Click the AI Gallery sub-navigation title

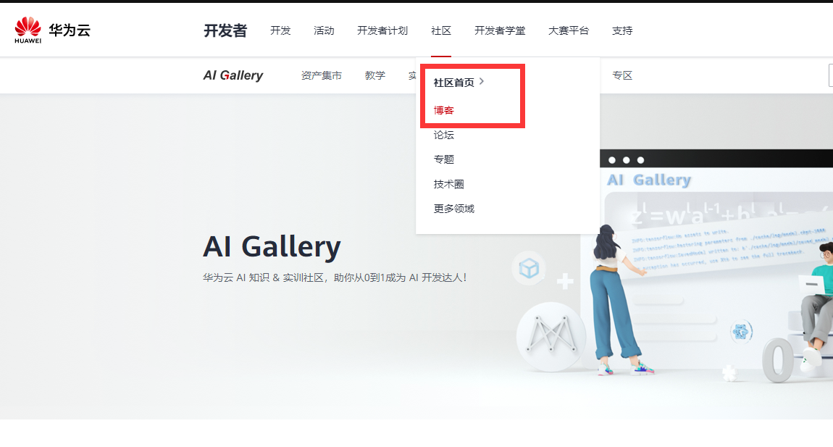pyautogui.click(x=233, y=75)
